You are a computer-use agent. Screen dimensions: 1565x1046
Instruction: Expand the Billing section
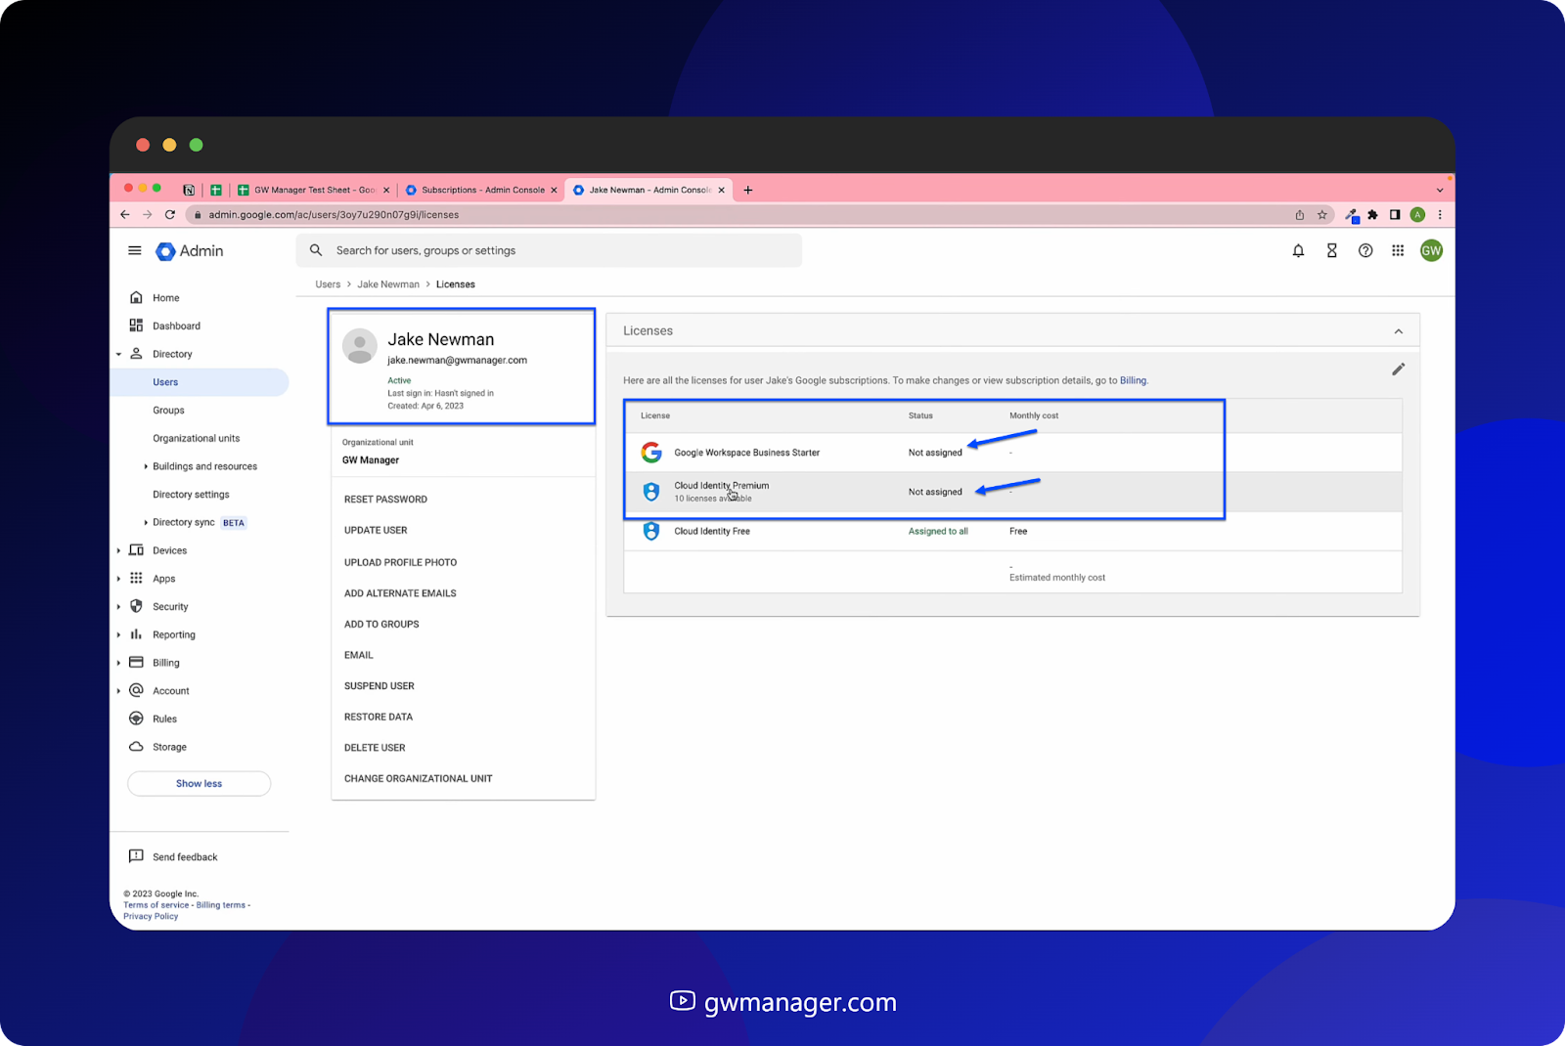point(118,664)
